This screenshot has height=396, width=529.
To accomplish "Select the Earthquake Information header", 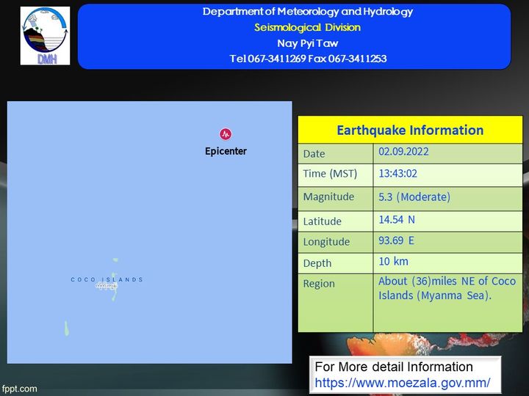I will click(410, 131).
